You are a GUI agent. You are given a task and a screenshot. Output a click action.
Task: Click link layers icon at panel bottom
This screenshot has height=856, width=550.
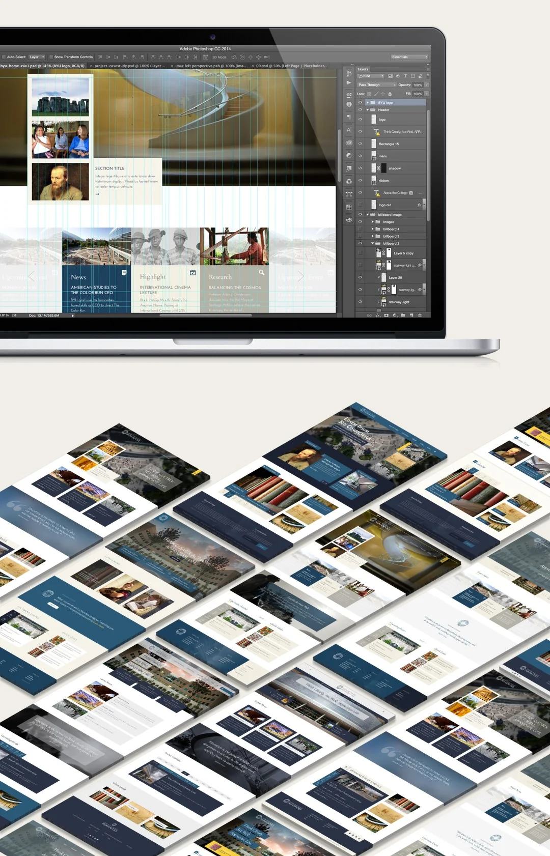pos(369,315)
